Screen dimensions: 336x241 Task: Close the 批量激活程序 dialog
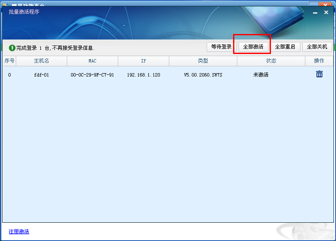pos(326,13)
